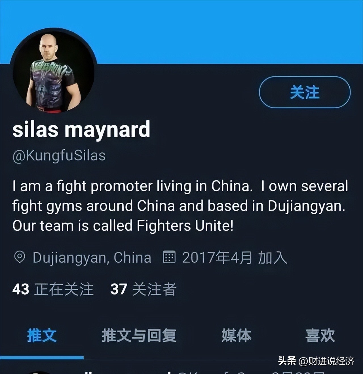The height and width of the screenshot is (374, 363).
Task: Click the calendar icon by join date
Action: coord(169,257)
